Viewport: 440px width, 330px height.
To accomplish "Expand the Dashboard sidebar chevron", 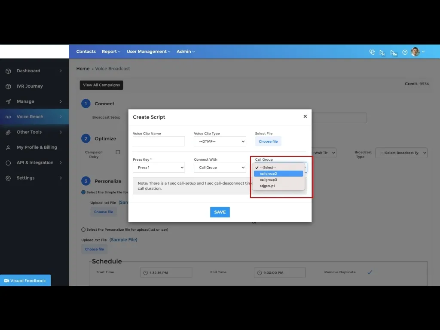I will [x=61, y=71].
